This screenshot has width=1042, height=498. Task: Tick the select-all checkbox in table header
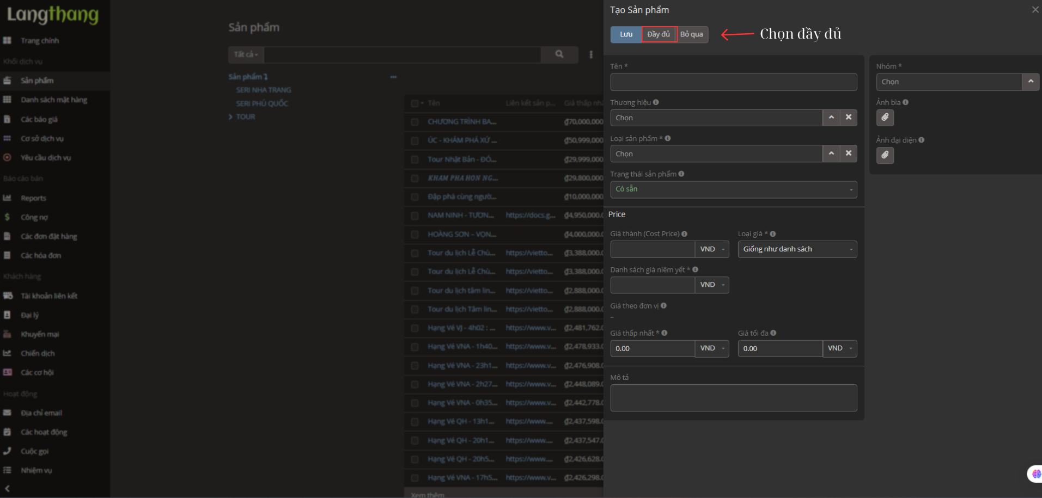click(415, 103)
